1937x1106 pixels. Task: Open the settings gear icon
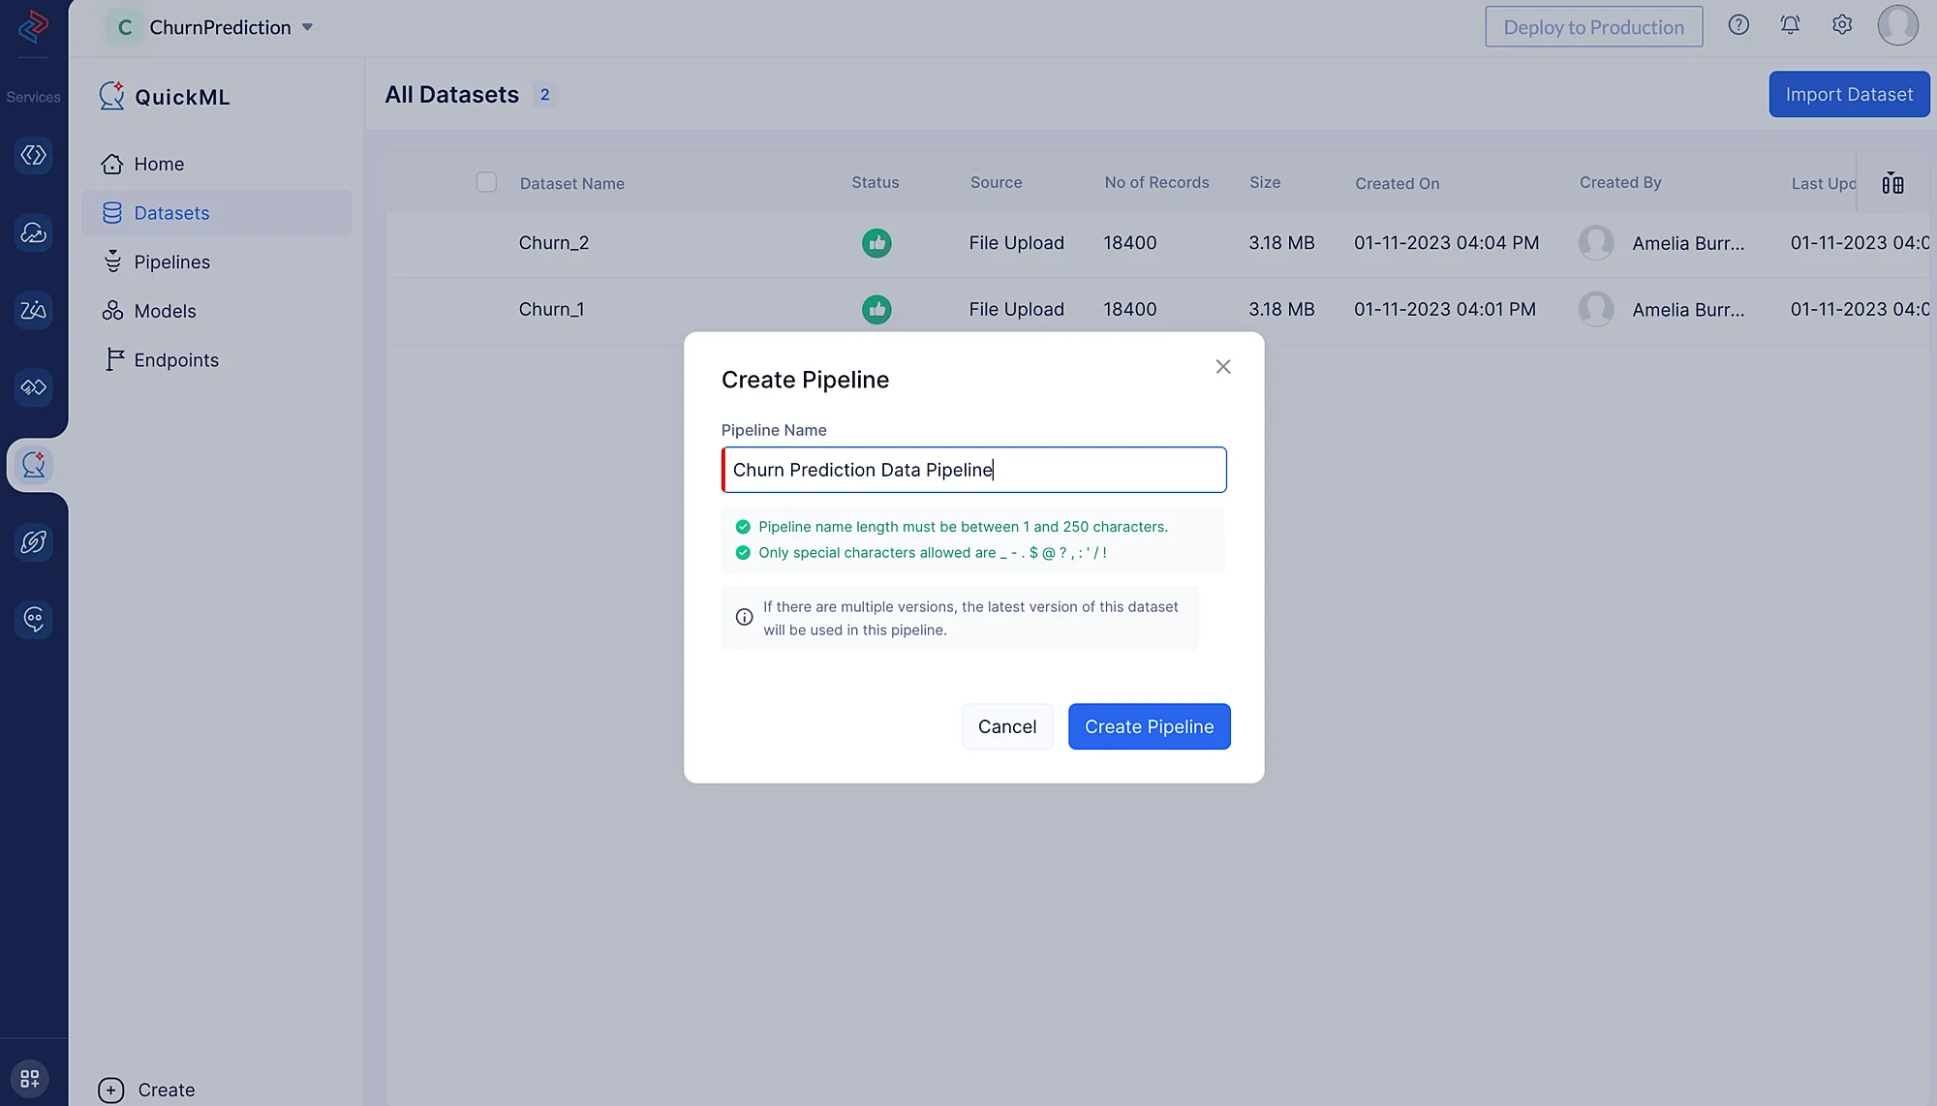coord(1842,25)
